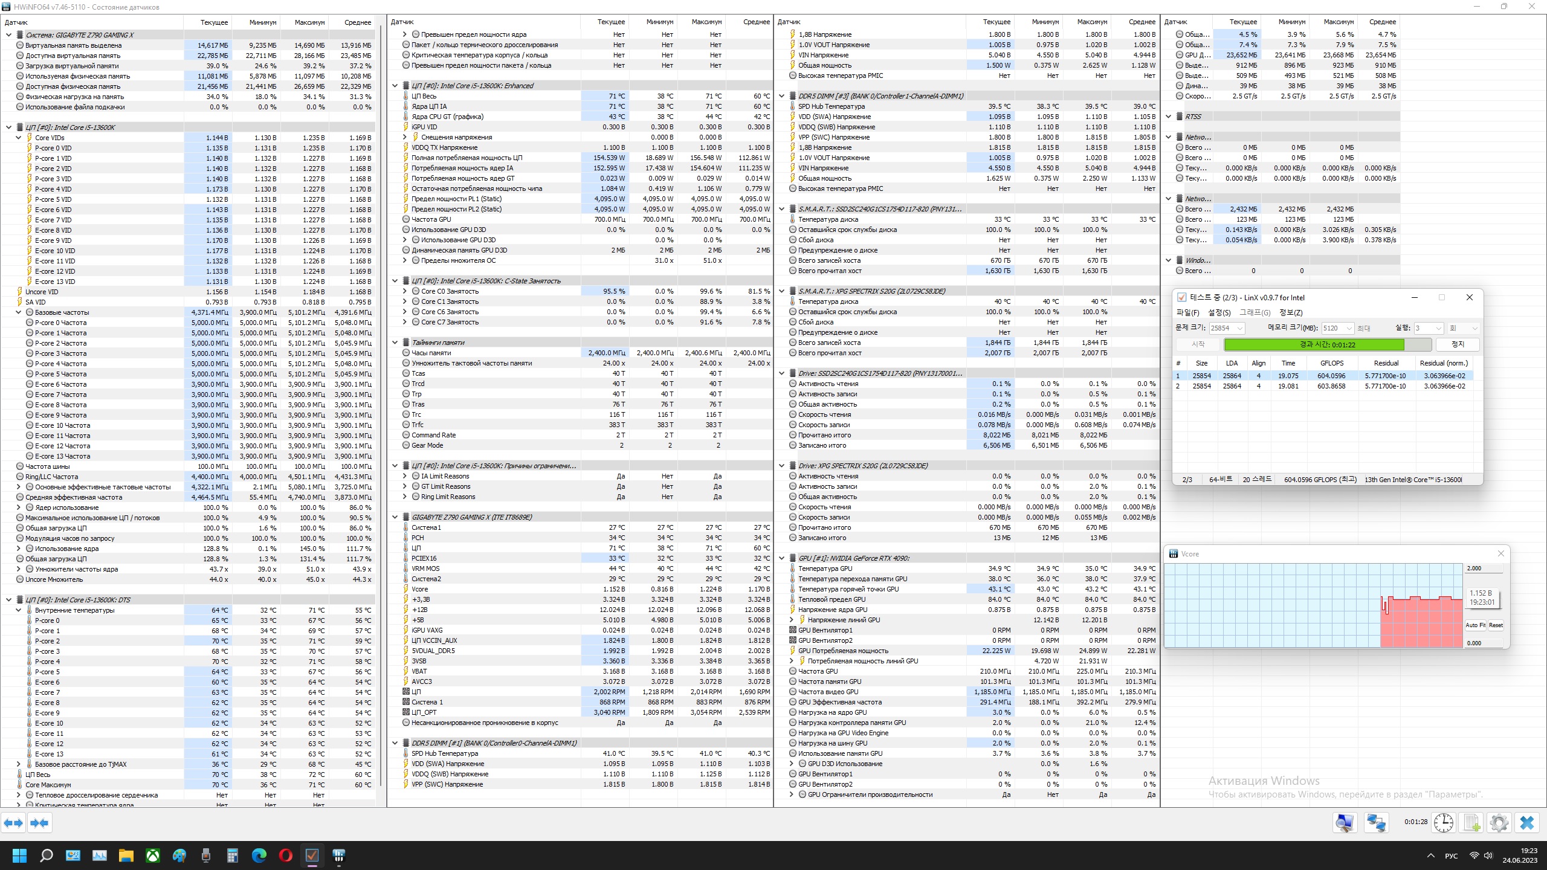Collapse the GPU RTX 4090 sensor group
1547x870 pixels.
(782, 558)
